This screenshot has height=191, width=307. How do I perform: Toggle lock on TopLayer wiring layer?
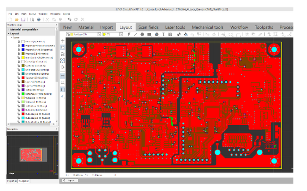click(x=19, y=78)
